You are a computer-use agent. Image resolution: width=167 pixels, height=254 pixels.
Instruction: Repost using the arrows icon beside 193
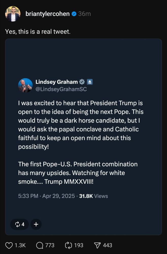tap(68, 245)
